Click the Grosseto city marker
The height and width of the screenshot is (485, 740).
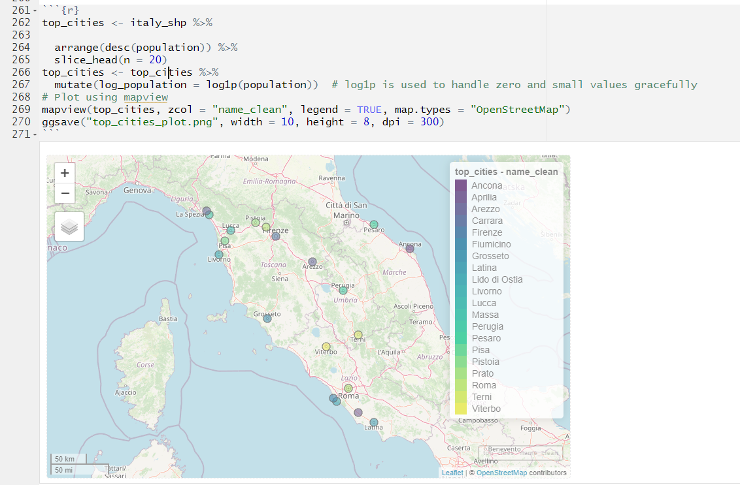coord(267,318)
